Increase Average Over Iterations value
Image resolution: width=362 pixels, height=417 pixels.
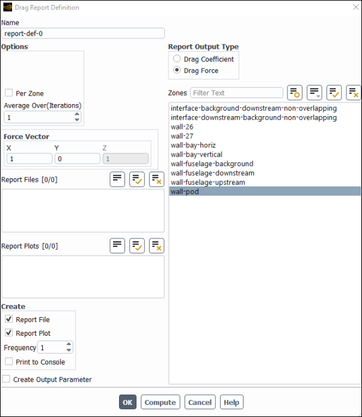point(77,114)
